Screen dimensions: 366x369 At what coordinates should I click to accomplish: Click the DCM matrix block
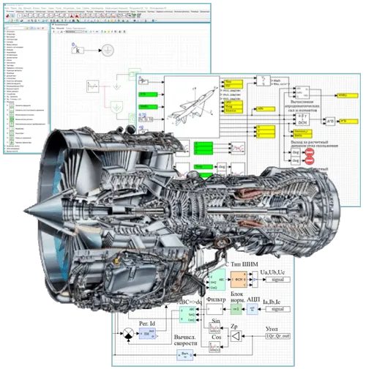point(302,119)
